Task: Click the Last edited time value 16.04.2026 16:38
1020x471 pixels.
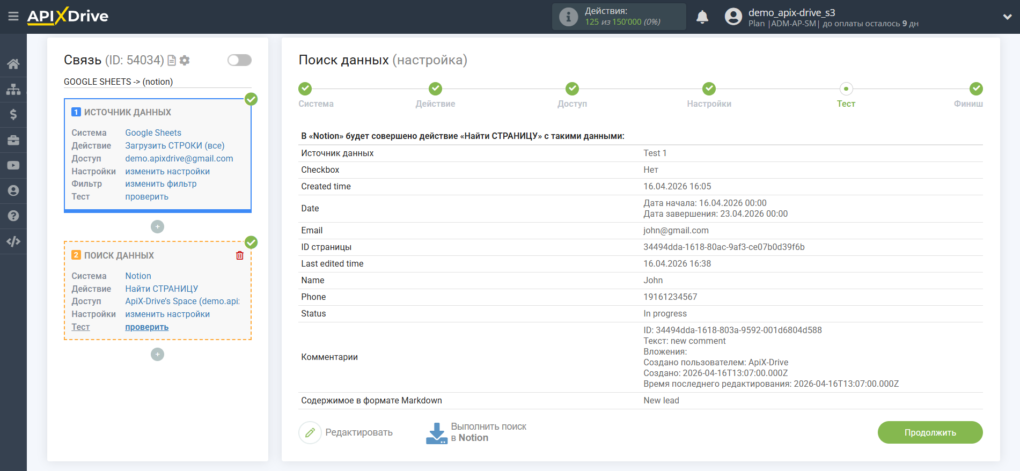Action: click(677, 263)
